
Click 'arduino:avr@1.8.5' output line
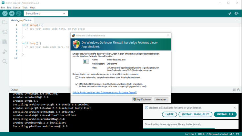(25, 101)
